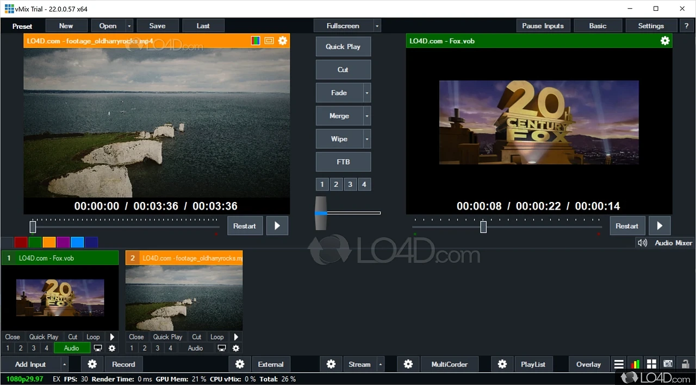Click the camera snapshot icon in bottom toolbar
Screen dimensions: 696x385
(668, 364)
